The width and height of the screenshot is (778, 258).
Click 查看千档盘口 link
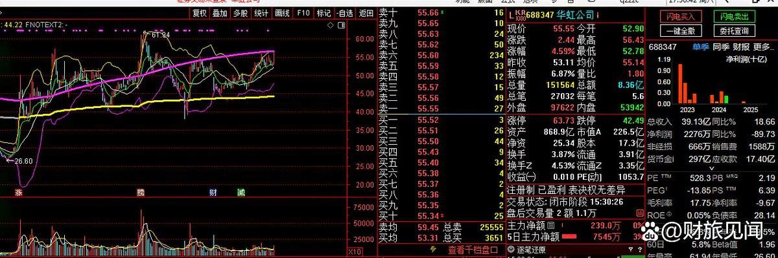point(473,250)
